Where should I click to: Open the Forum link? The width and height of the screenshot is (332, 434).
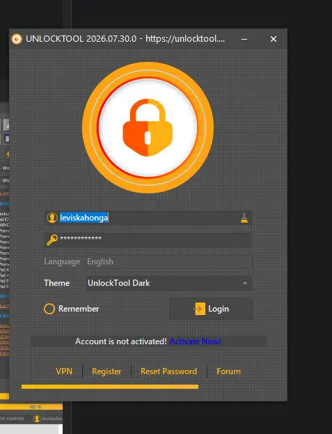(x=228, y=371)
